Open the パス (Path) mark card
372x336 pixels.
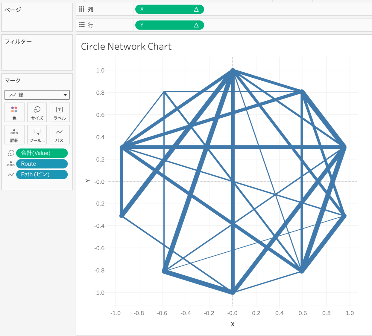(x=60, y=135)
